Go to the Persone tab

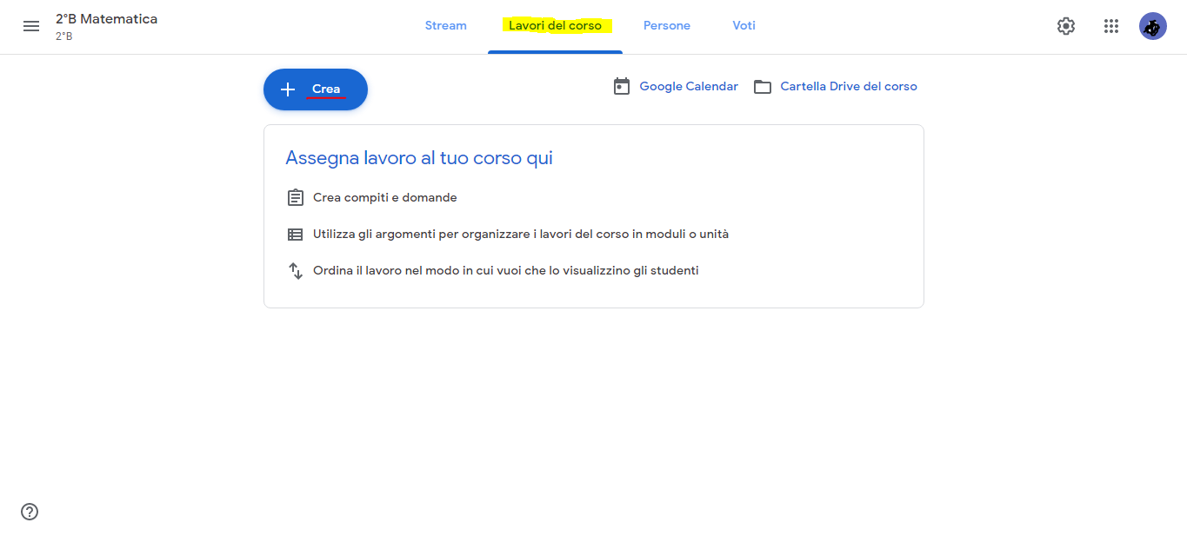tap(666, 26)
